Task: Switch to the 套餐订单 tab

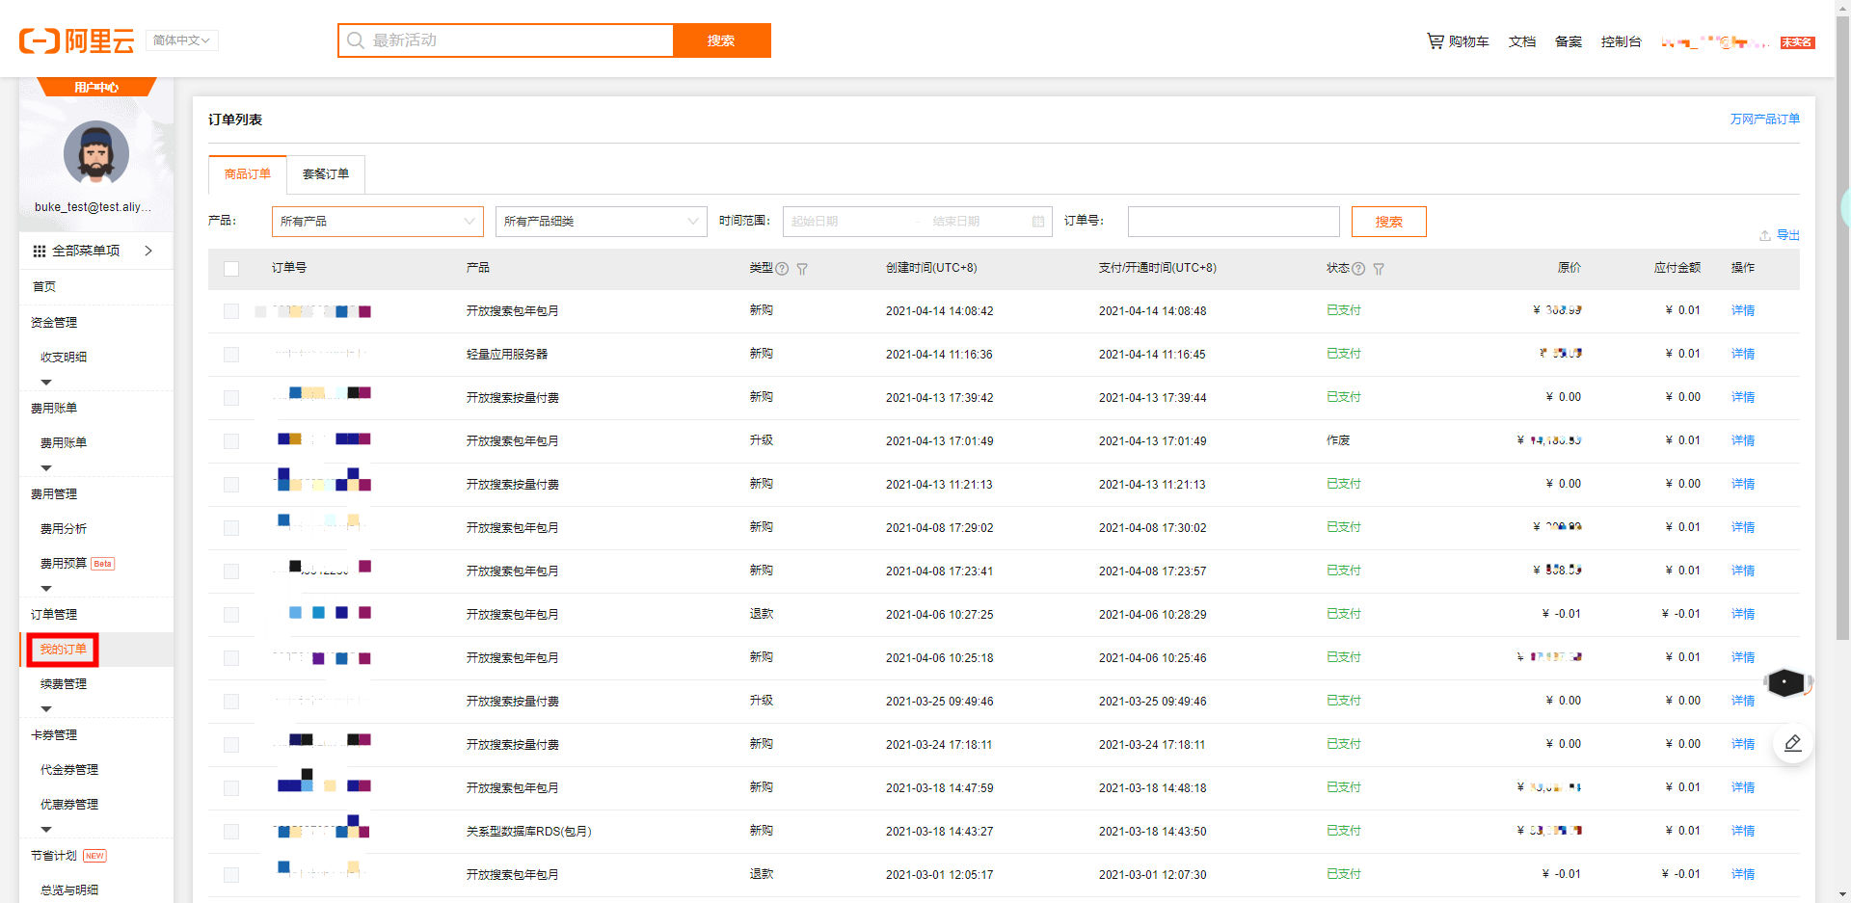Action: (x=326, y=174)
